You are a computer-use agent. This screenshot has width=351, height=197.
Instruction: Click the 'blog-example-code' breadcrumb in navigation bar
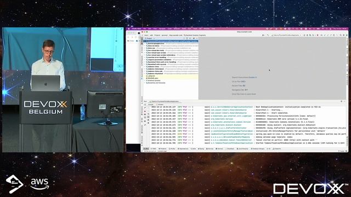(175, 35)
